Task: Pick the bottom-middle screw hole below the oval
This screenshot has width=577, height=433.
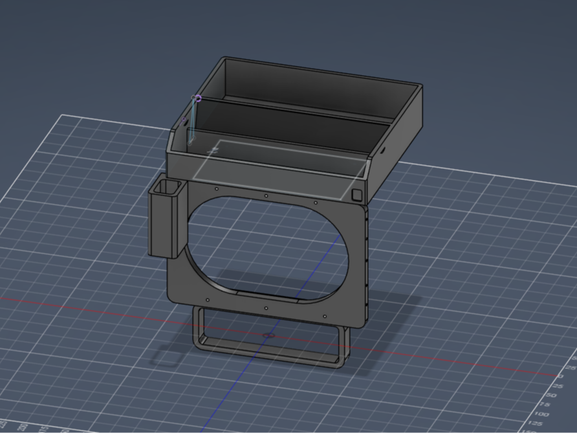Action: [266, 308]
